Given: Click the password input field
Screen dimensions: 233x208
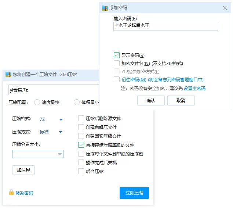Looking at the screenshot, I should tap(166, 26).
